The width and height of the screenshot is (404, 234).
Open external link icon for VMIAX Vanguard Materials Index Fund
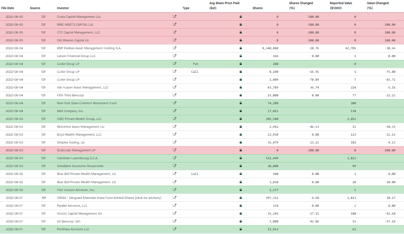click(174, 198)
